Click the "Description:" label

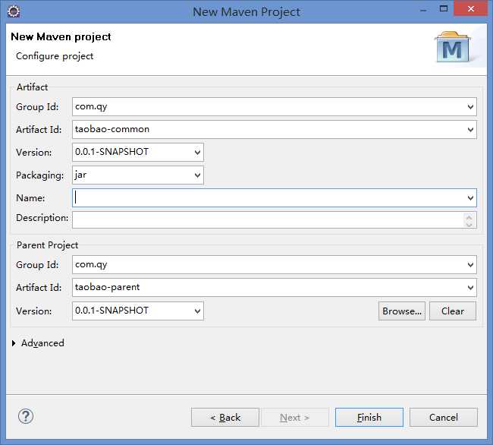(x=42, y=218)
